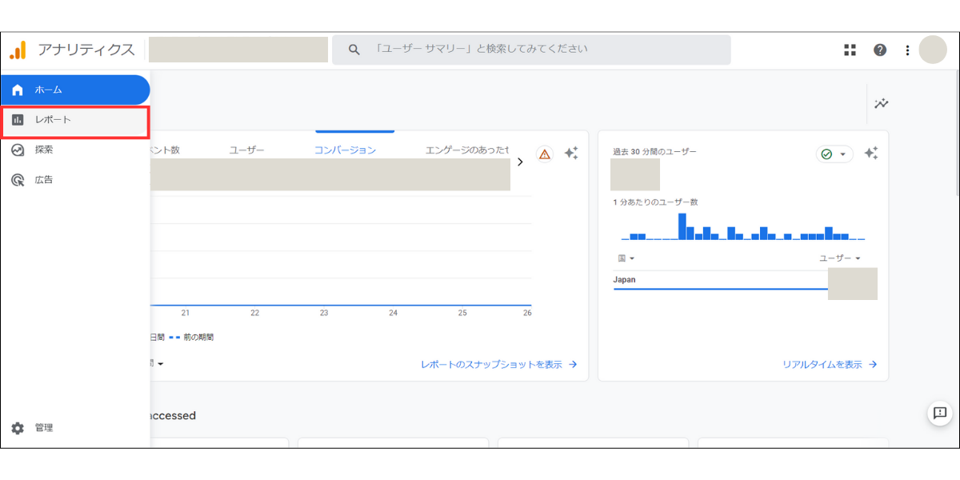Open the 国 dimension dropdown
This screenshot has width=960, height=480.
coord(626,258)
